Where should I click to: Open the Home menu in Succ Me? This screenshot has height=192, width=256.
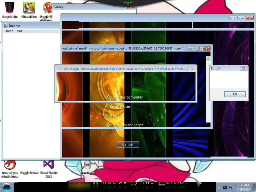coord(9,31)
